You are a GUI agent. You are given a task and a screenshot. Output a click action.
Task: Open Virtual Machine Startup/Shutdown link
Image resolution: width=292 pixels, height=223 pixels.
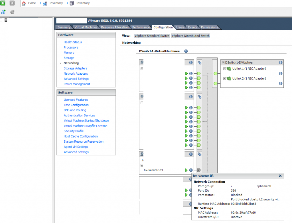pos(86,121)
